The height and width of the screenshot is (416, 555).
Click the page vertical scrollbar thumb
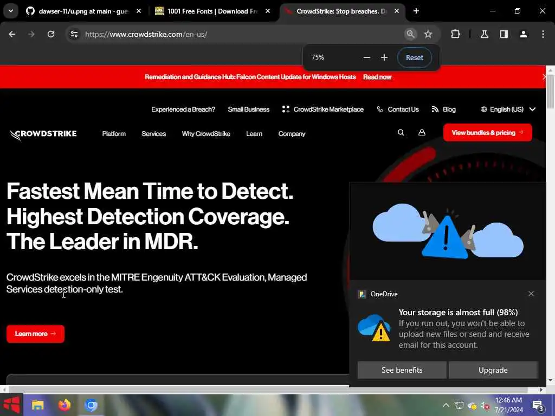551,91
